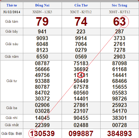This screenshot has width=139, height=138.
Task: Open the Đồng Nai header link
Action: pyautogui.click(x=42, y=5)
